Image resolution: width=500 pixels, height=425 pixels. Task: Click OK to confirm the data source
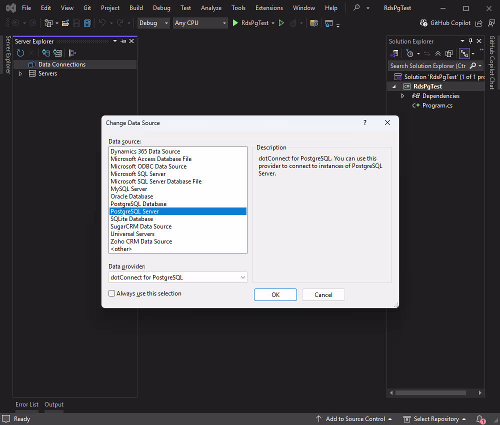pyautogui.click(x=275, y=294)
